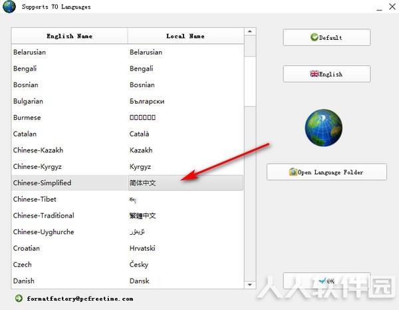Click the local name Dansk
This screenshot has height=310, width=399.
tap(139, 281)
